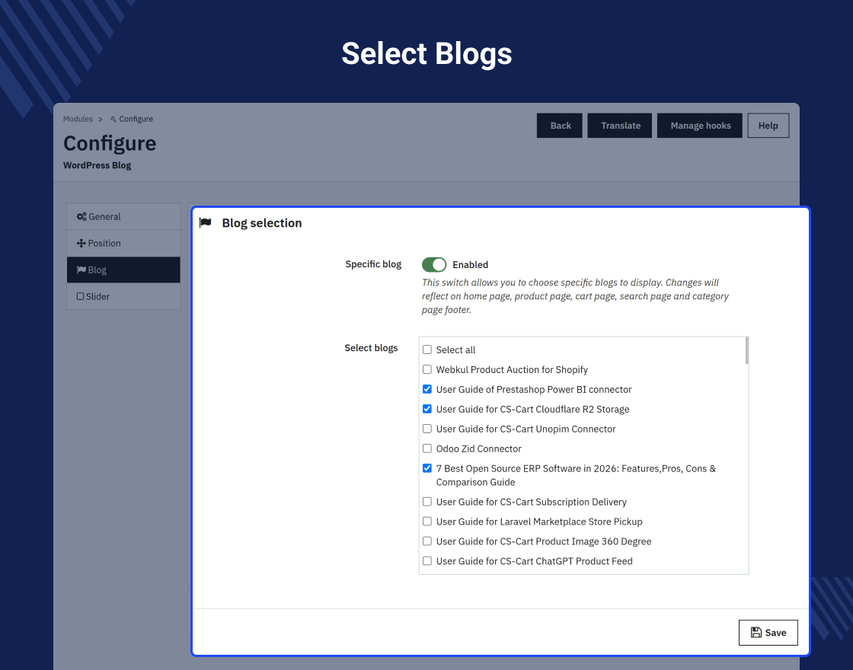Uncheck 7 Best Open Source ERP Software checkbox
Screen dimensions: 853x670
[427, 468]
